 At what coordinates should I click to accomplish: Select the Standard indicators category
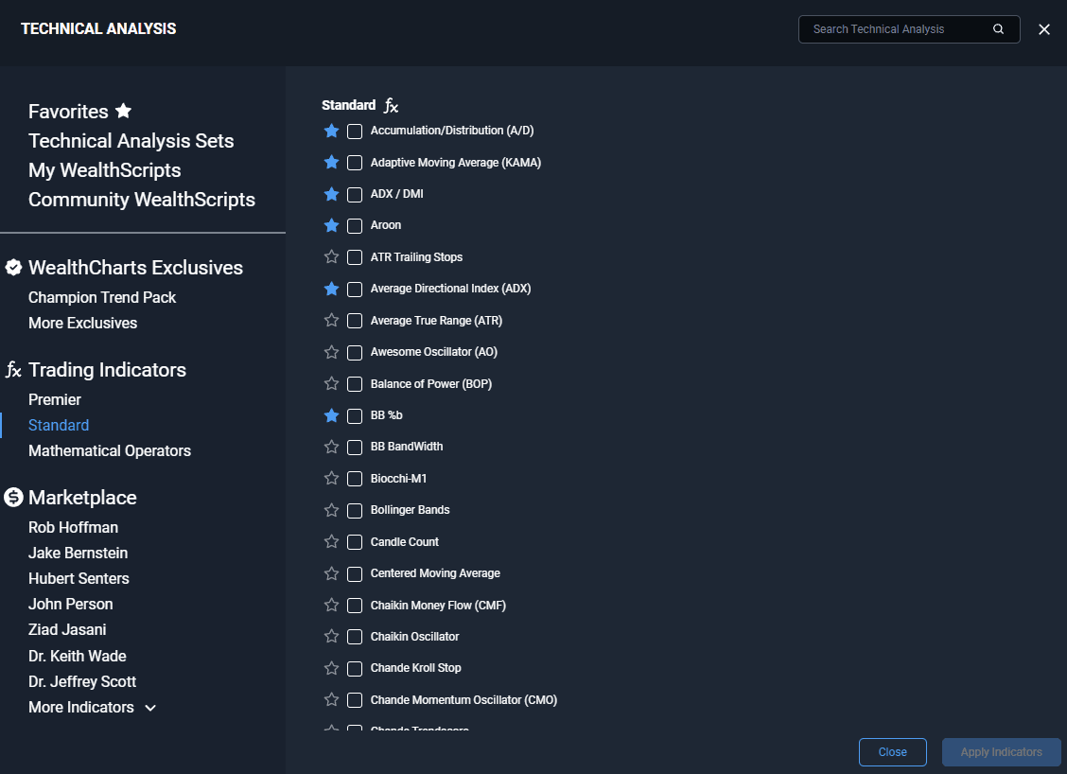(x=59, y=426)
